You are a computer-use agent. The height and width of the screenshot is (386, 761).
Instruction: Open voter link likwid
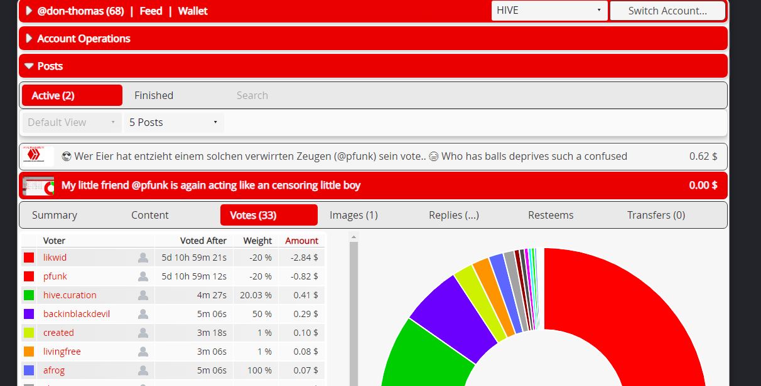tap(55, 258)
